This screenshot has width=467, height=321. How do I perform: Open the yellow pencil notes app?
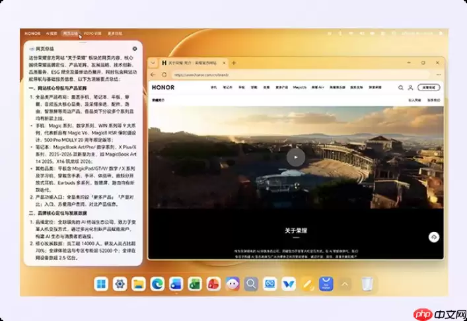click(x=308, y=284)
